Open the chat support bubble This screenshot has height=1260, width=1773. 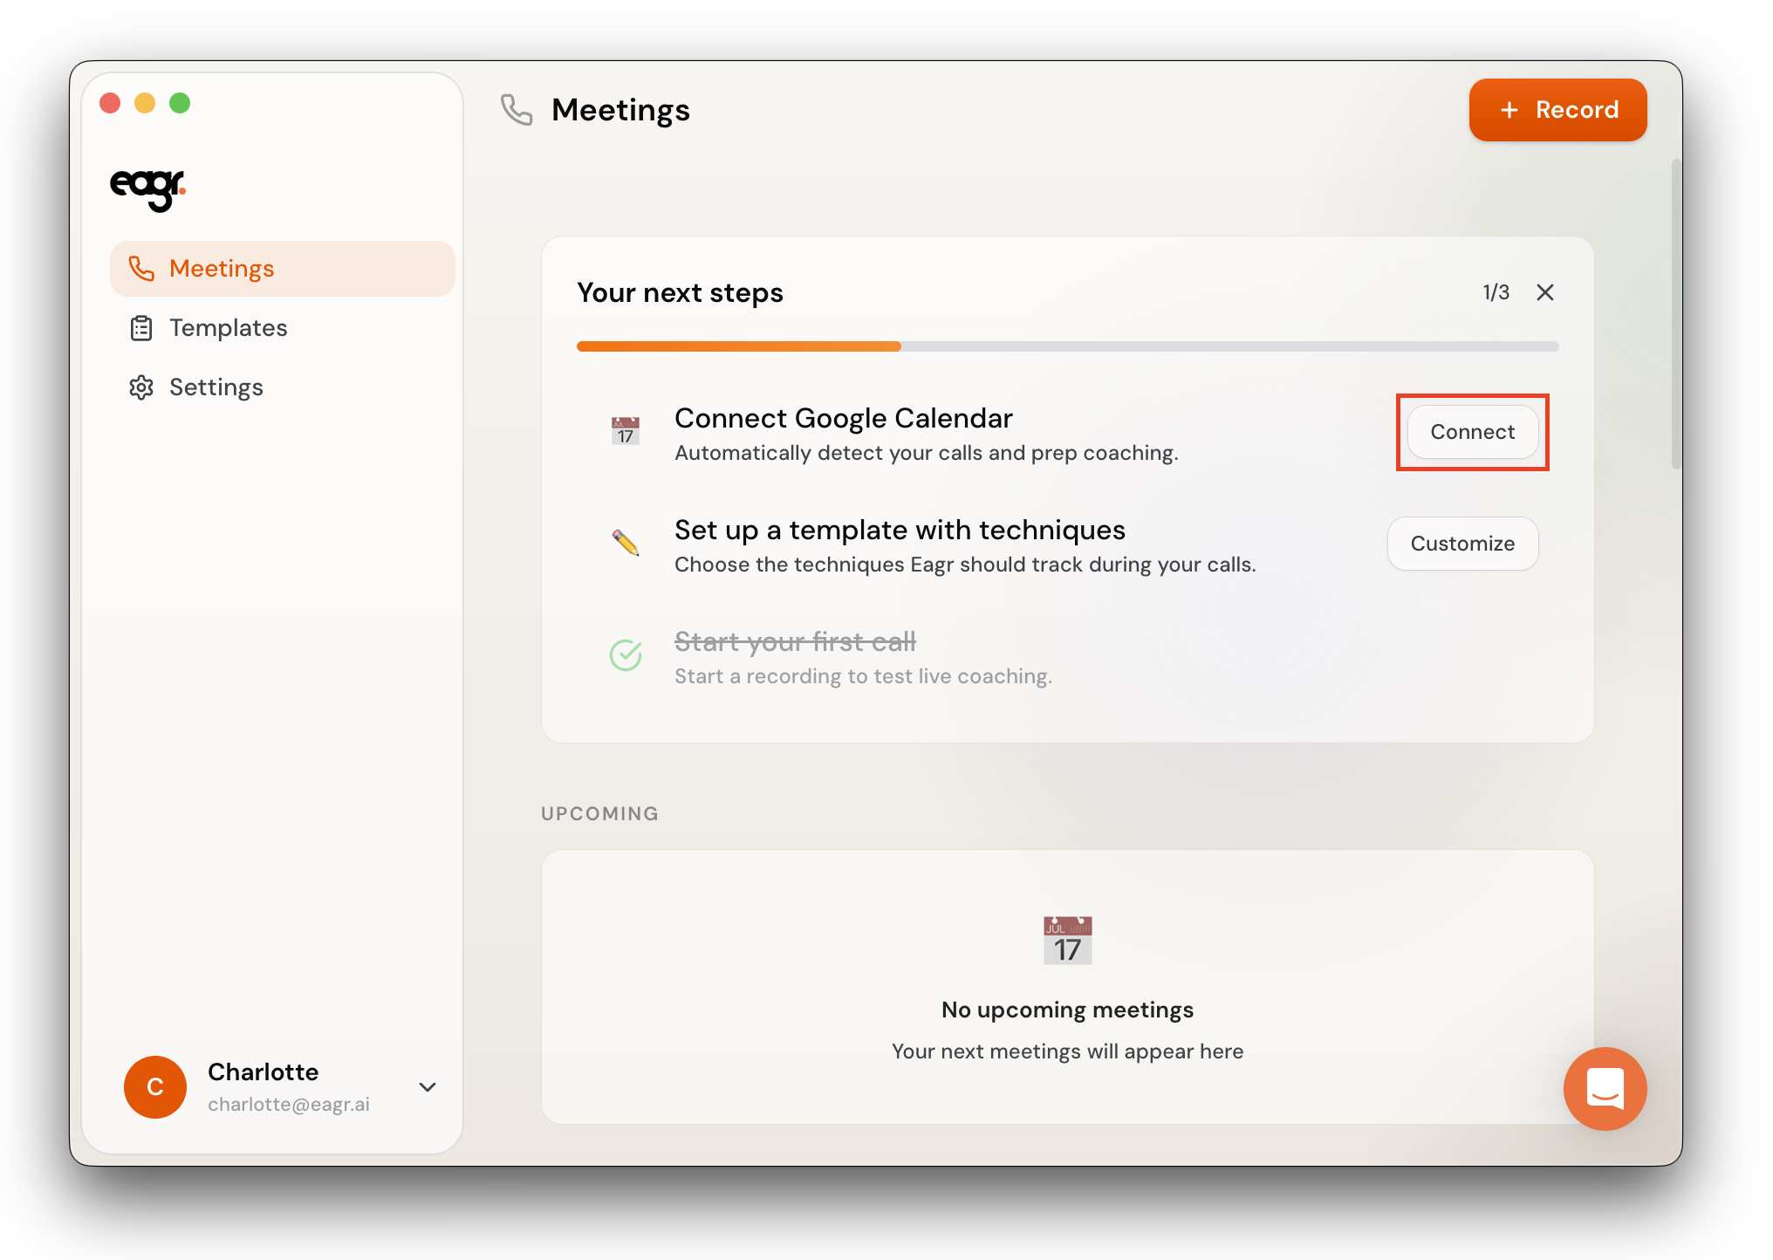click(x=1604, y=1088)
